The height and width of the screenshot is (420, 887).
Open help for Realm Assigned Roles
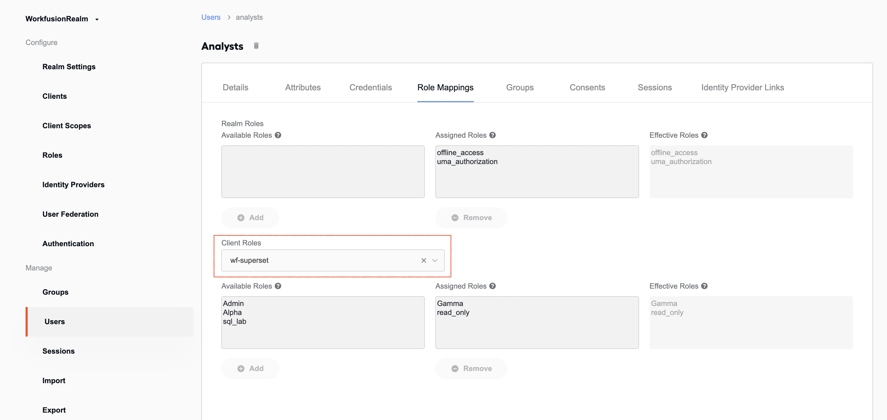[493, 135]
